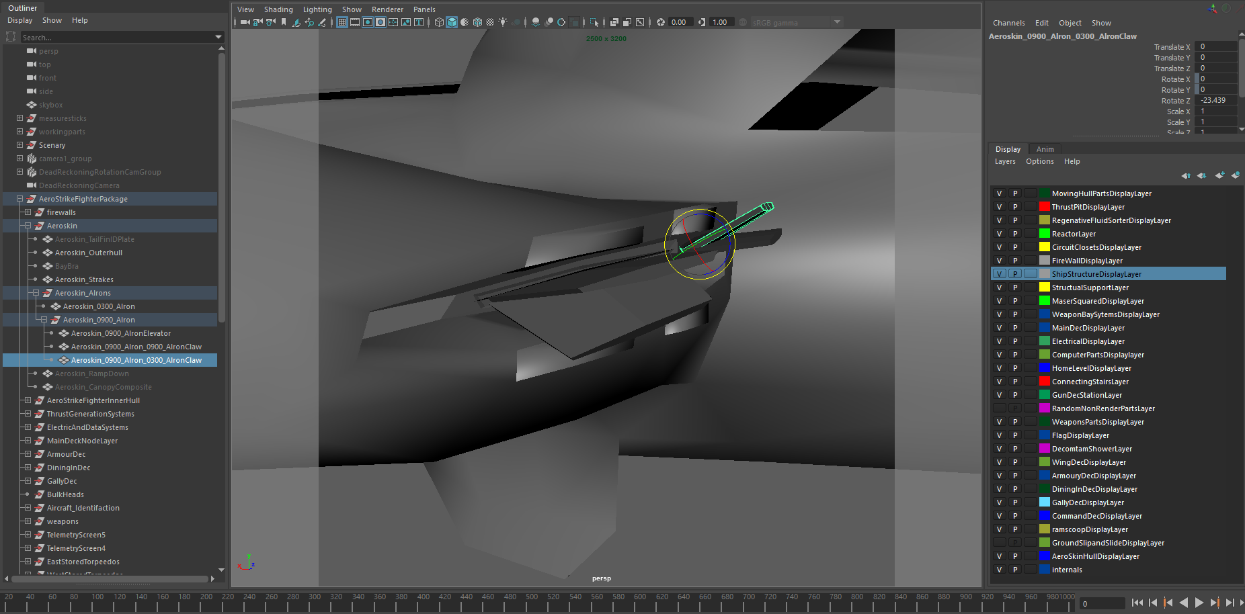
Task: Click the bookmark icon in viewport toolbar
Action: click(x=284, y=22)
